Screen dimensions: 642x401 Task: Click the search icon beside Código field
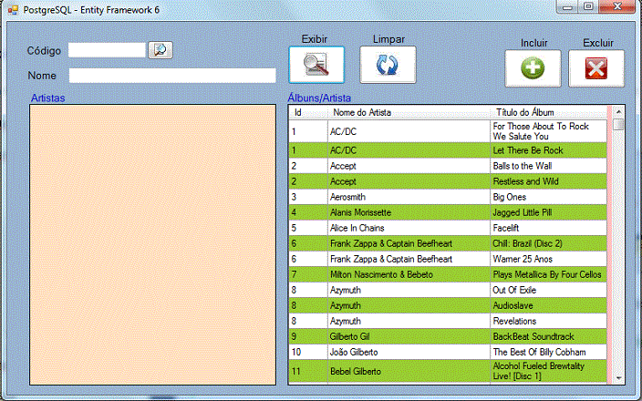160,50
